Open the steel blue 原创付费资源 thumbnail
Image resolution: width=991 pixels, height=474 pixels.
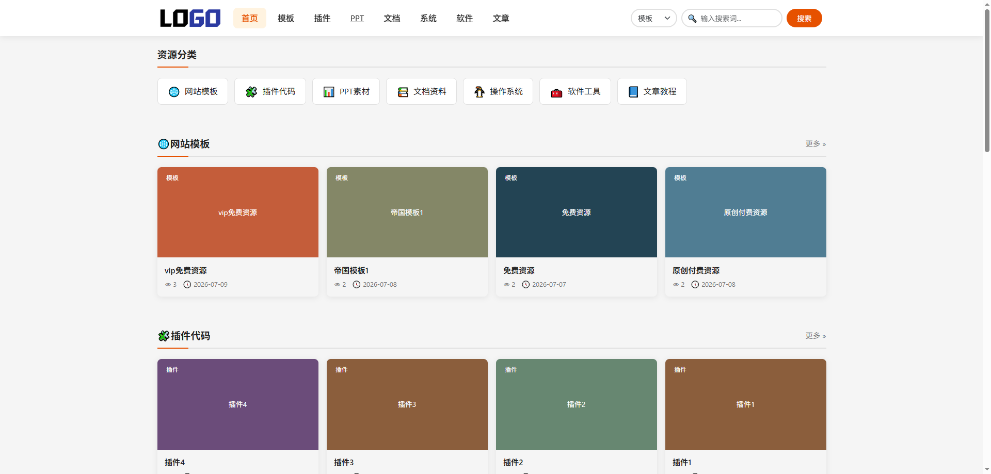click(x=746, y=212)
